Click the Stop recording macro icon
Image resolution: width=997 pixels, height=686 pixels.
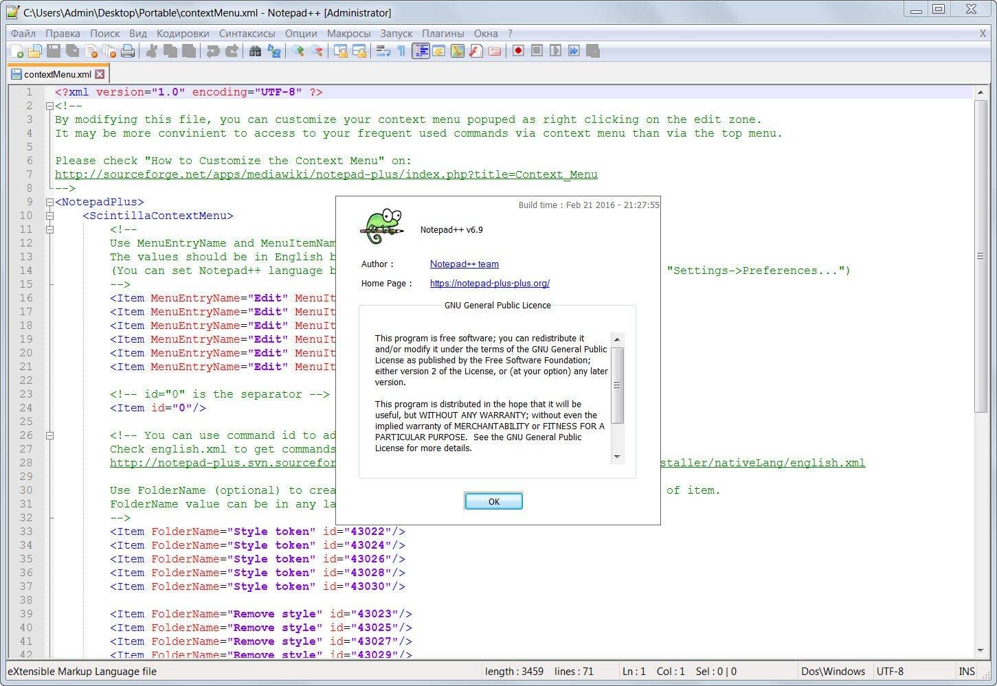537,51
